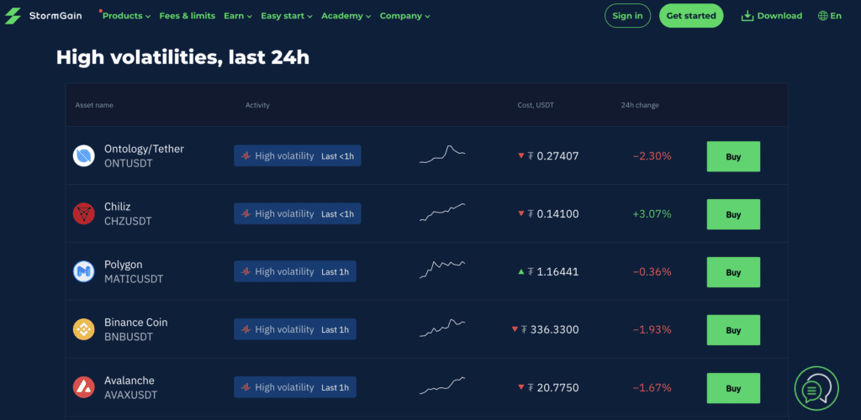Click the Asset name column header

click(94, 105)
